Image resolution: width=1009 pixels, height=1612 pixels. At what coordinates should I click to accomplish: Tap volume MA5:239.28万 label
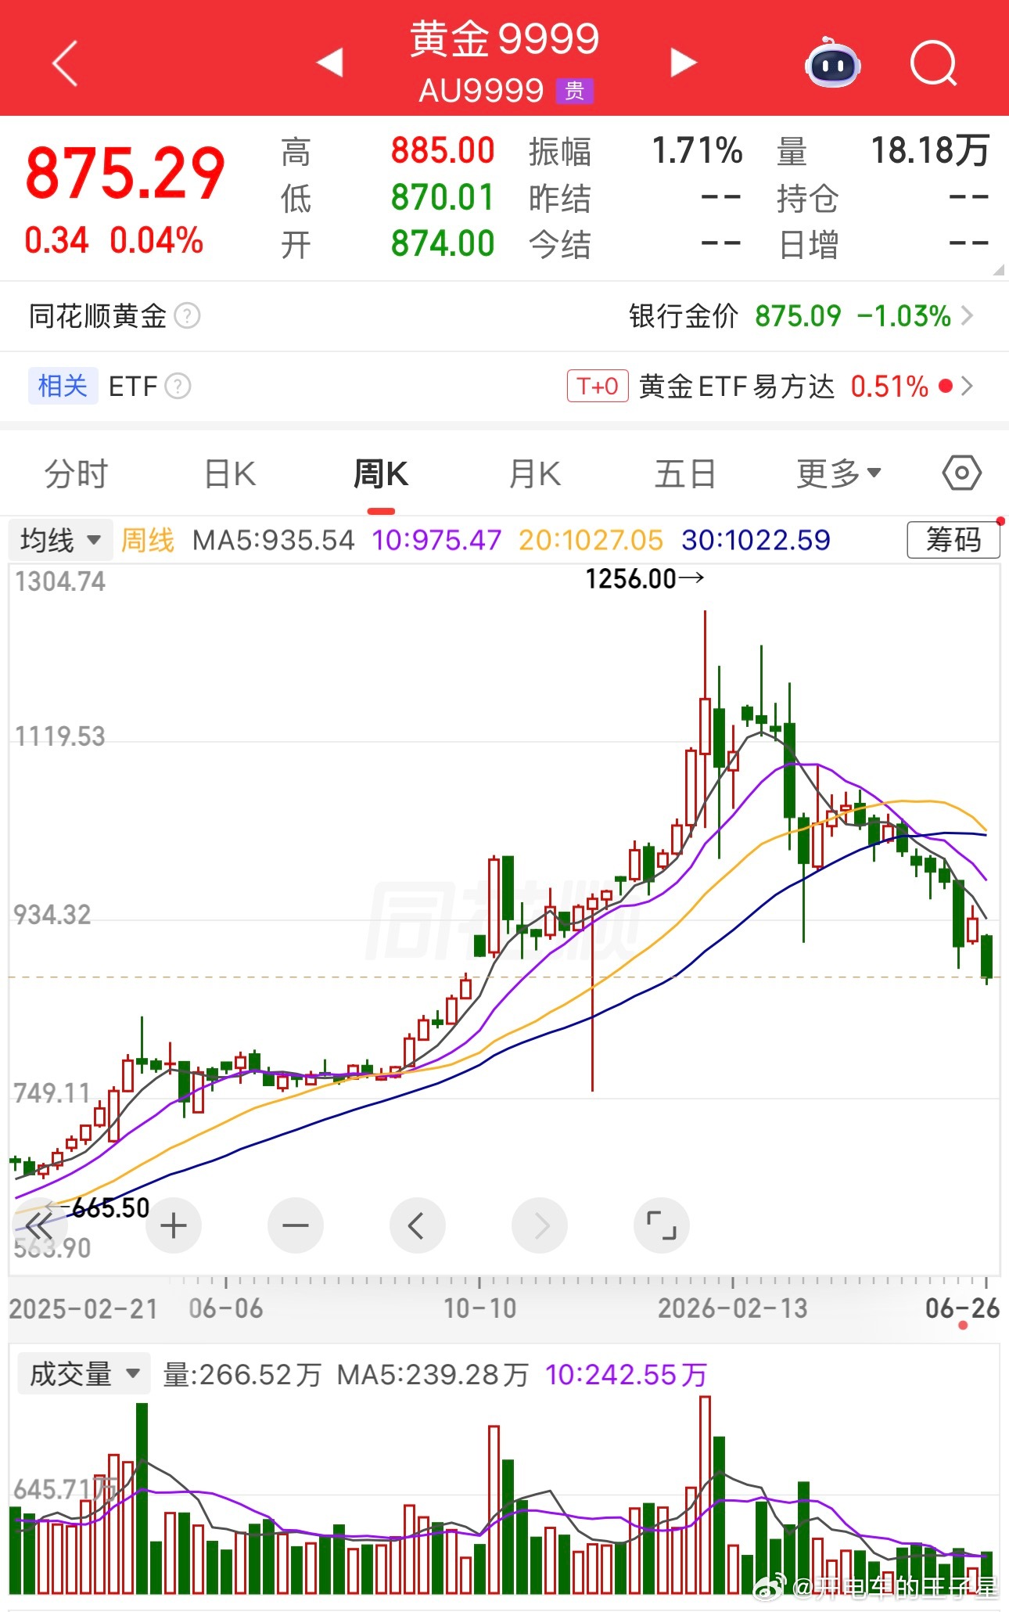point(433,1375)
